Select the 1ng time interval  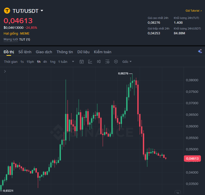[52, 62]
